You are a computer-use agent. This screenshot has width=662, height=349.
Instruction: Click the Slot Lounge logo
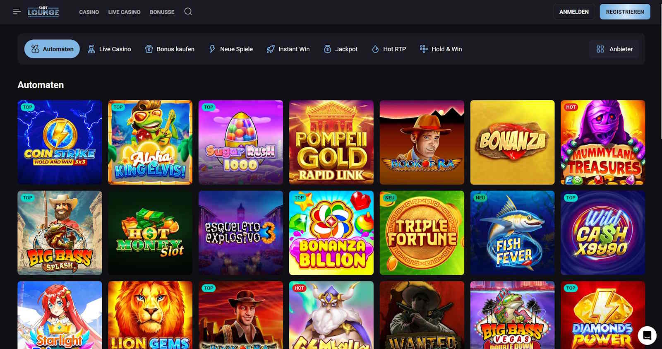pyautogui.click(x=43, y=12)
